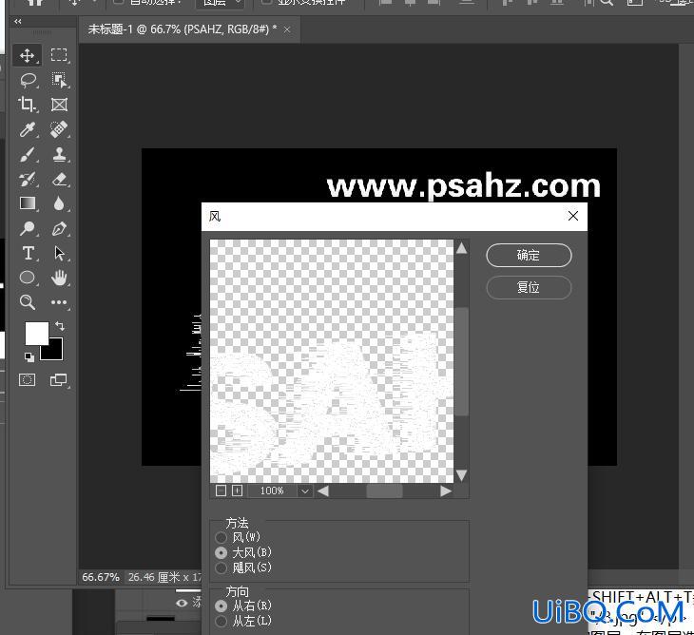
Task: Select the Zoom tool
Action: pos(27,302)
